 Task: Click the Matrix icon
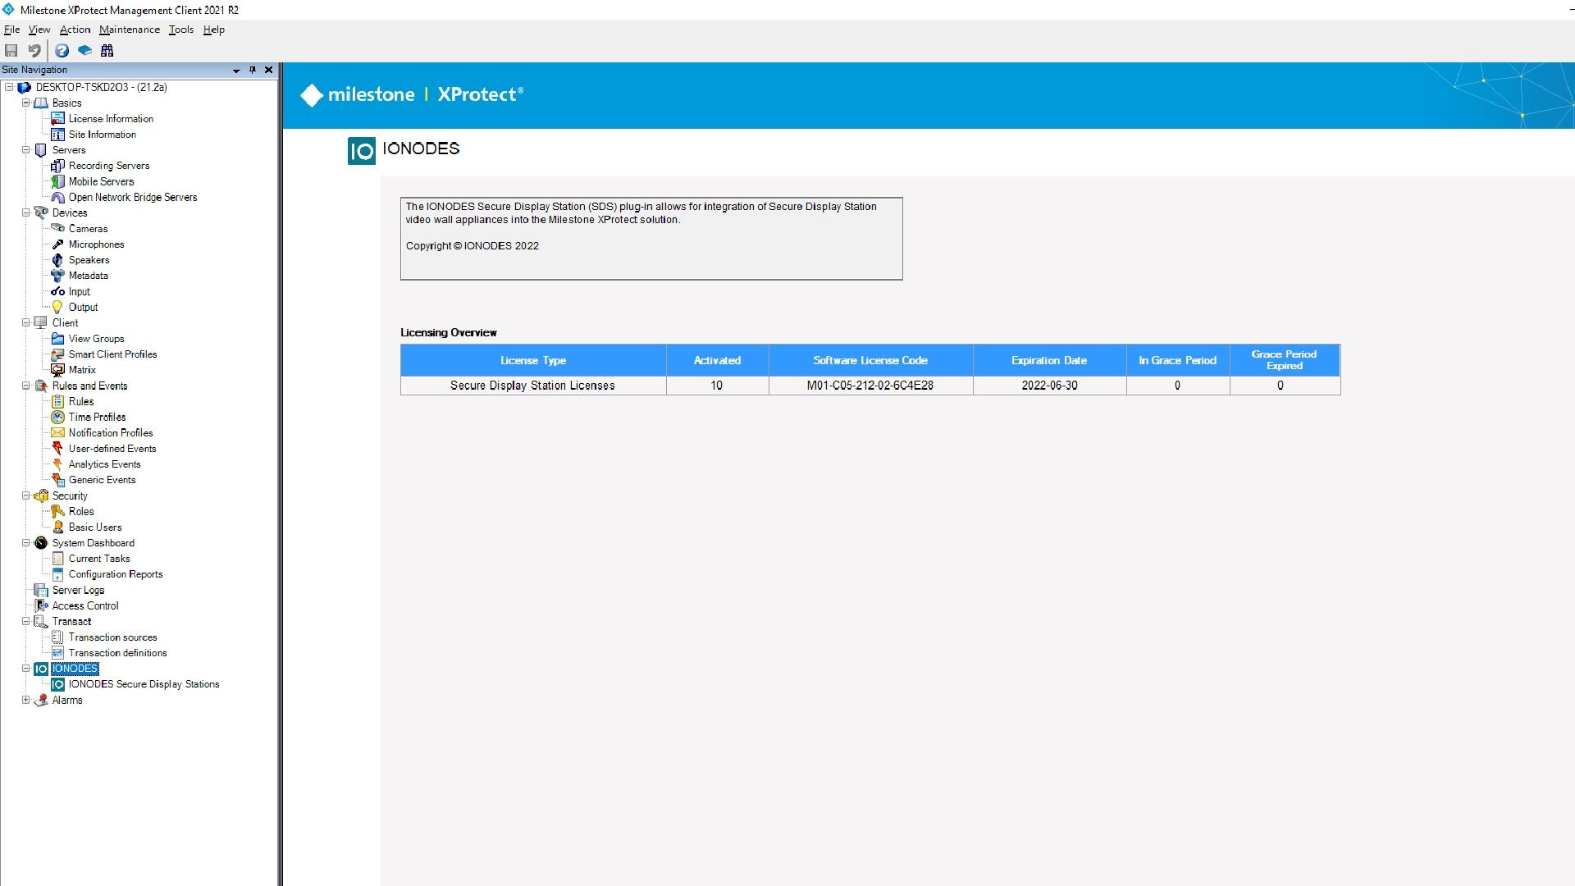[57, 370]
